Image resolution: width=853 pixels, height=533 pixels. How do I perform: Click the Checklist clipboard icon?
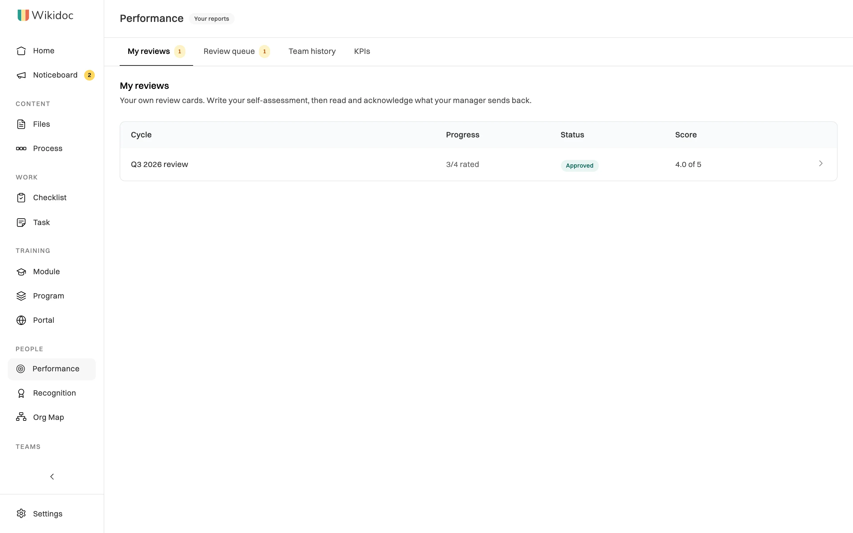coord(21,198)
